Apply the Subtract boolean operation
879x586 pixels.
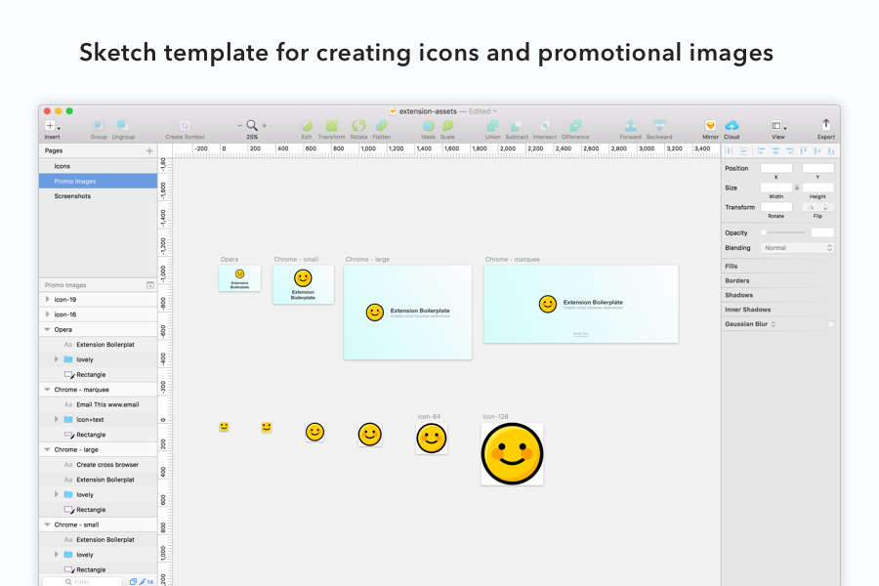[x=517, y=126]
